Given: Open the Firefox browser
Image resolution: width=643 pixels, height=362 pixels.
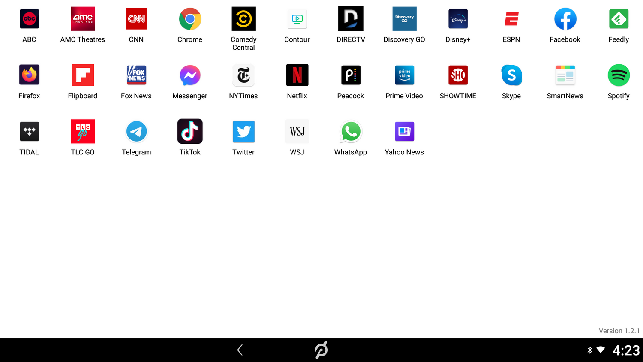Looking at the screenshot, I should click(29, 75).
